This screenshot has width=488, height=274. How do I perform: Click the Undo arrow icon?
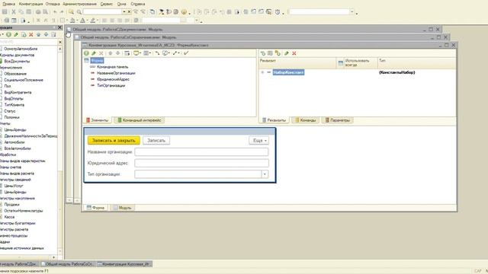tap(55, 12)
